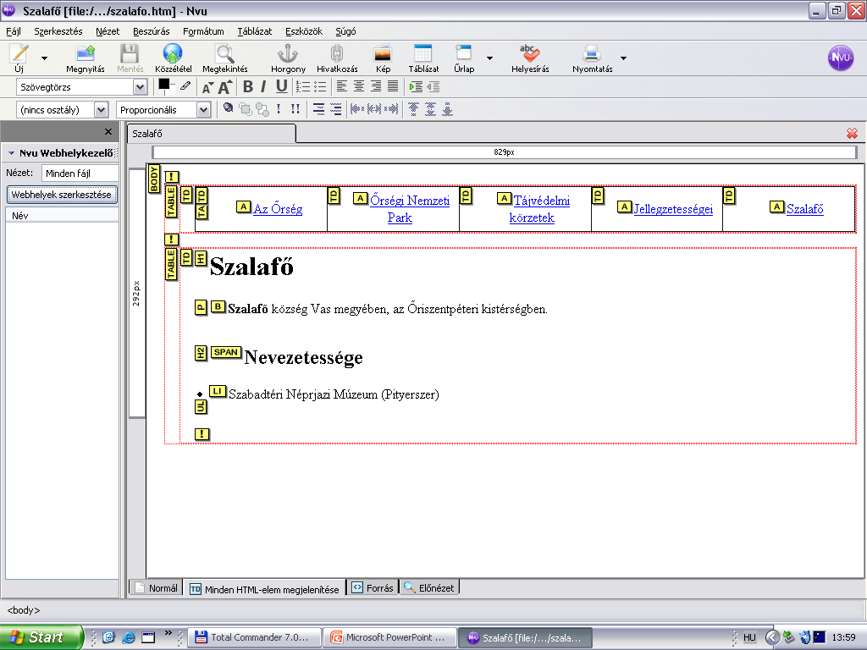Click the round Nvu logo in the toolbar
The image size is (867, 650).
pos(841,58)
